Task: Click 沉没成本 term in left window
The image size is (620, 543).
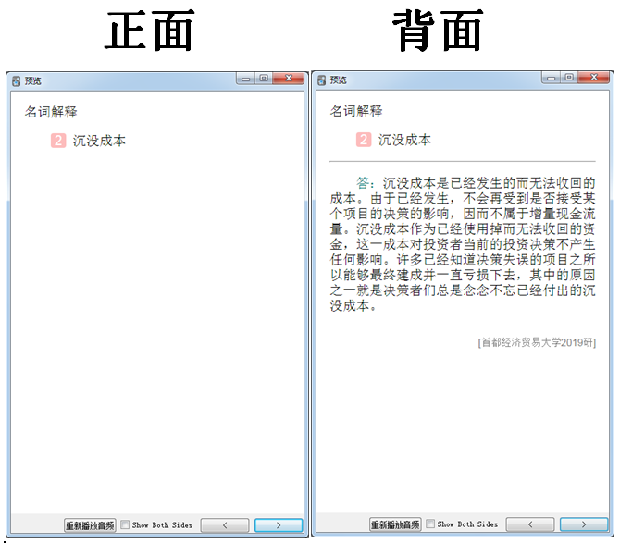Action: [x=99, y=142]
